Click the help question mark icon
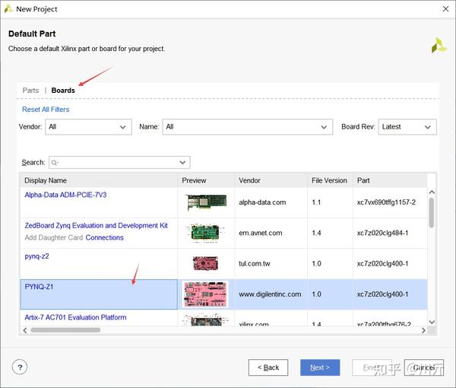The width and height of the screenshot is (456, 388). click(x=20, y=367)
